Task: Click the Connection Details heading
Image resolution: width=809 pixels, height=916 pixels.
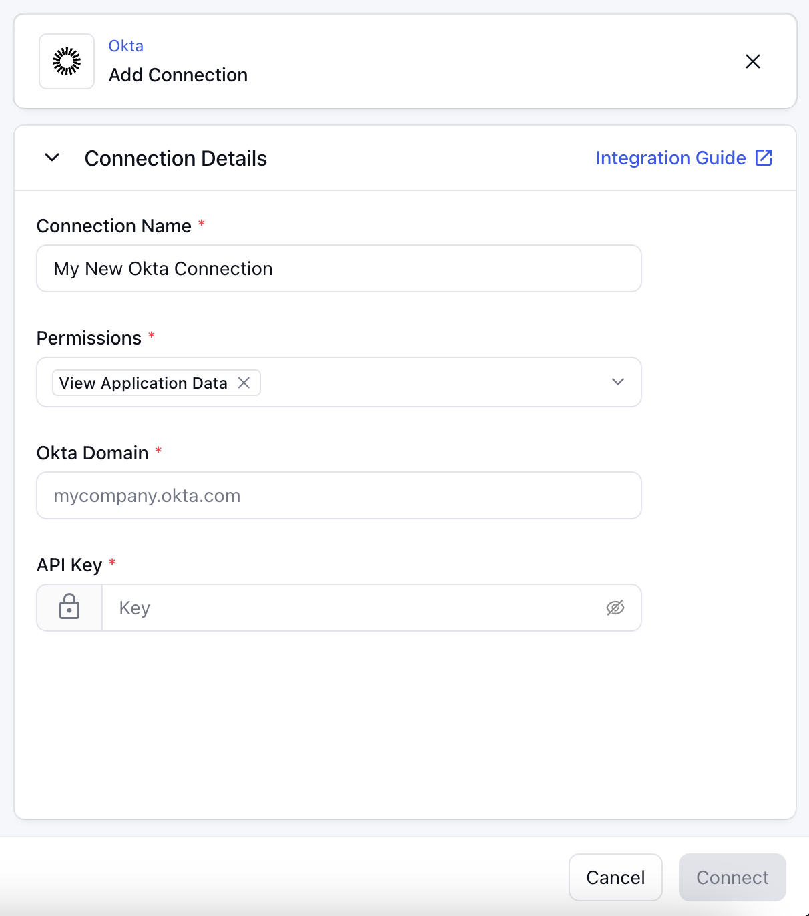Action: [x=176, y=158]
